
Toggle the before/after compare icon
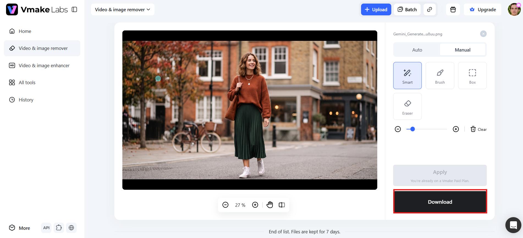click(282, 205)
